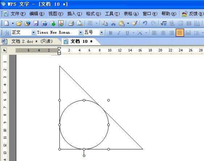Open the 插入(I) menu
This screenshot has height=161, width=204.
tap(75, 14)
